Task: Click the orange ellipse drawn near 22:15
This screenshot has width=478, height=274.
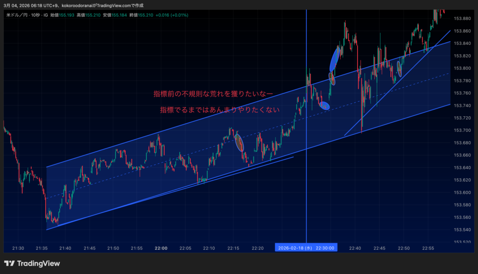Action: click(239, 143)
